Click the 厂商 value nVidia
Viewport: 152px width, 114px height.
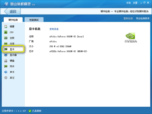click(x=53, y=41)
